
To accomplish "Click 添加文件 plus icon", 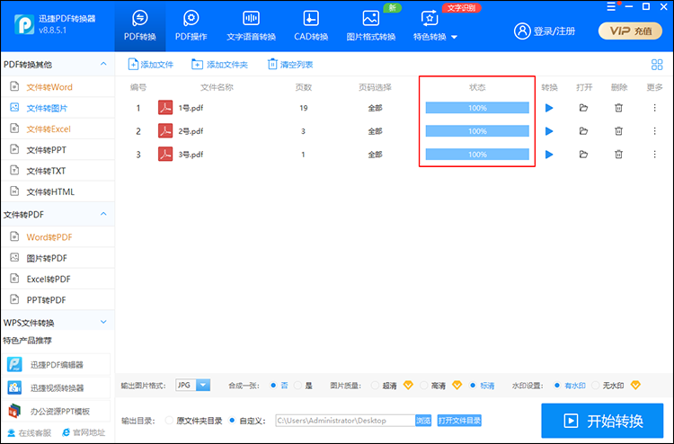I will click(134, 65).
